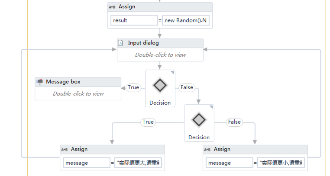The height and width of the screenshot is (176, 330).
Task: Select the True label on upper Decision
Action: tap(133, 87)
